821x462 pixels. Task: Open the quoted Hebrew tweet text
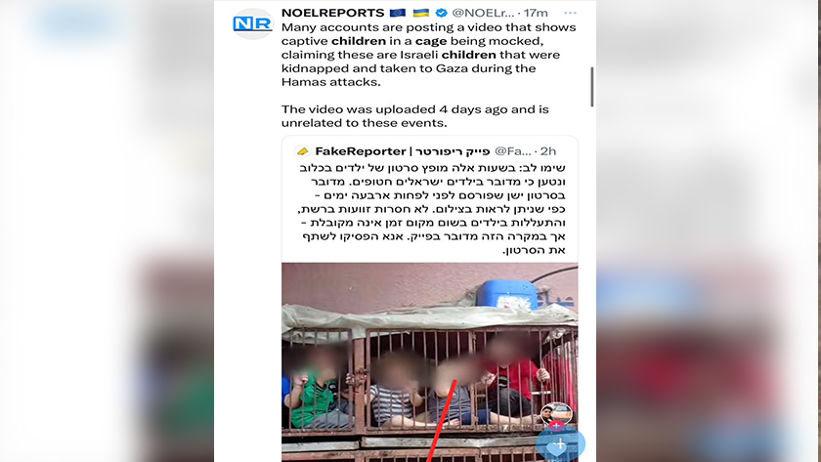(432, 209)
